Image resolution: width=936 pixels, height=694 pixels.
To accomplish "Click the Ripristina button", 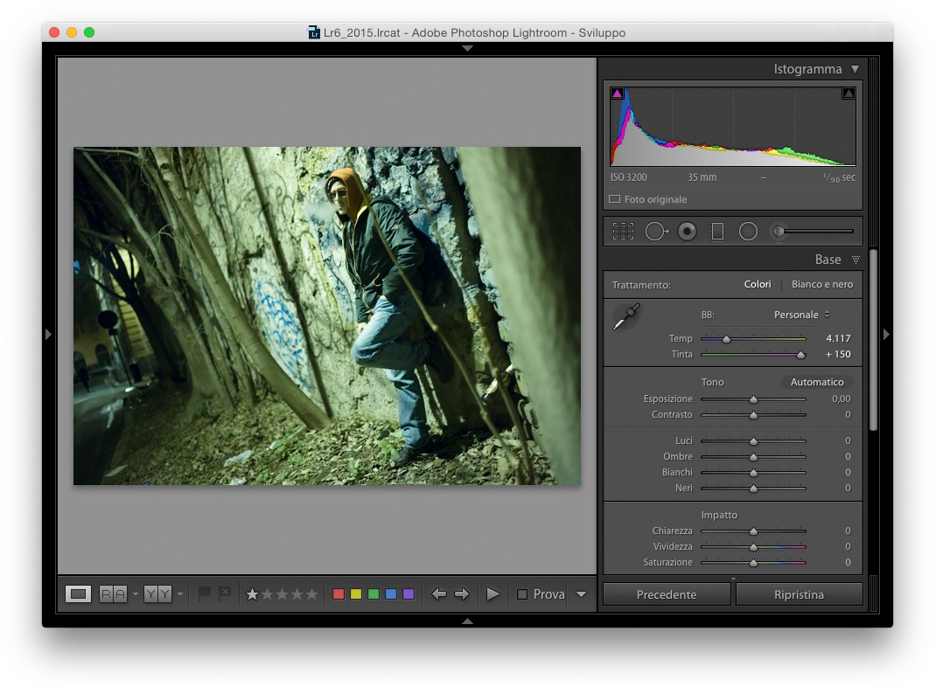I will coord(799,594).
